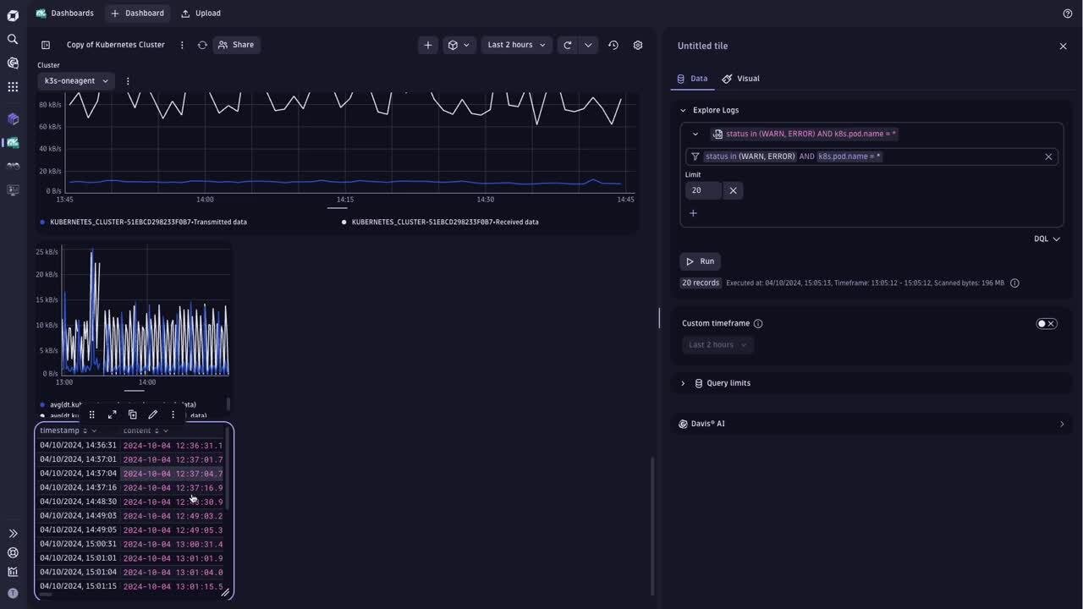Open the Dashboards tab at top

click(65, 14)
